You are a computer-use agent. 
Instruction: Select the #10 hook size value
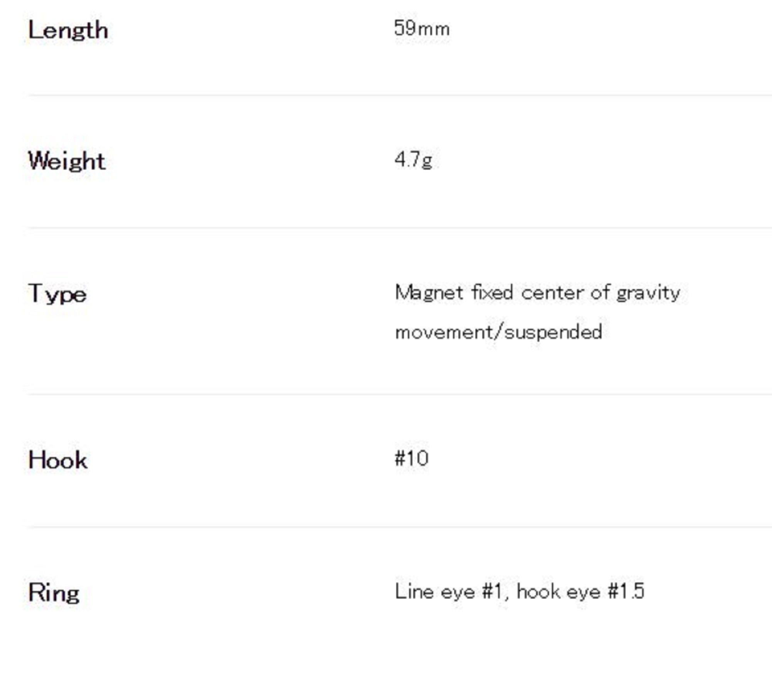click(411, 459)
